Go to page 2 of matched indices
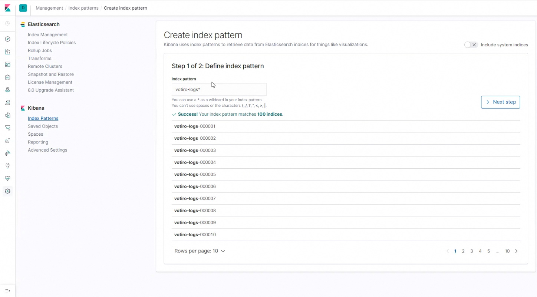Viewport: 537px width, 297px height. (463, 251)
